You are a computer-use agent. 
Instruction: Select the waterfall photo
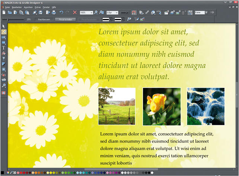pyautogui.click(x=206, y=107)
